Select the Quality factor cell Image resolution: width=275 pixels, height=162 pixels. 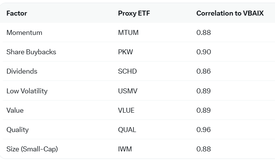[18, 130]
